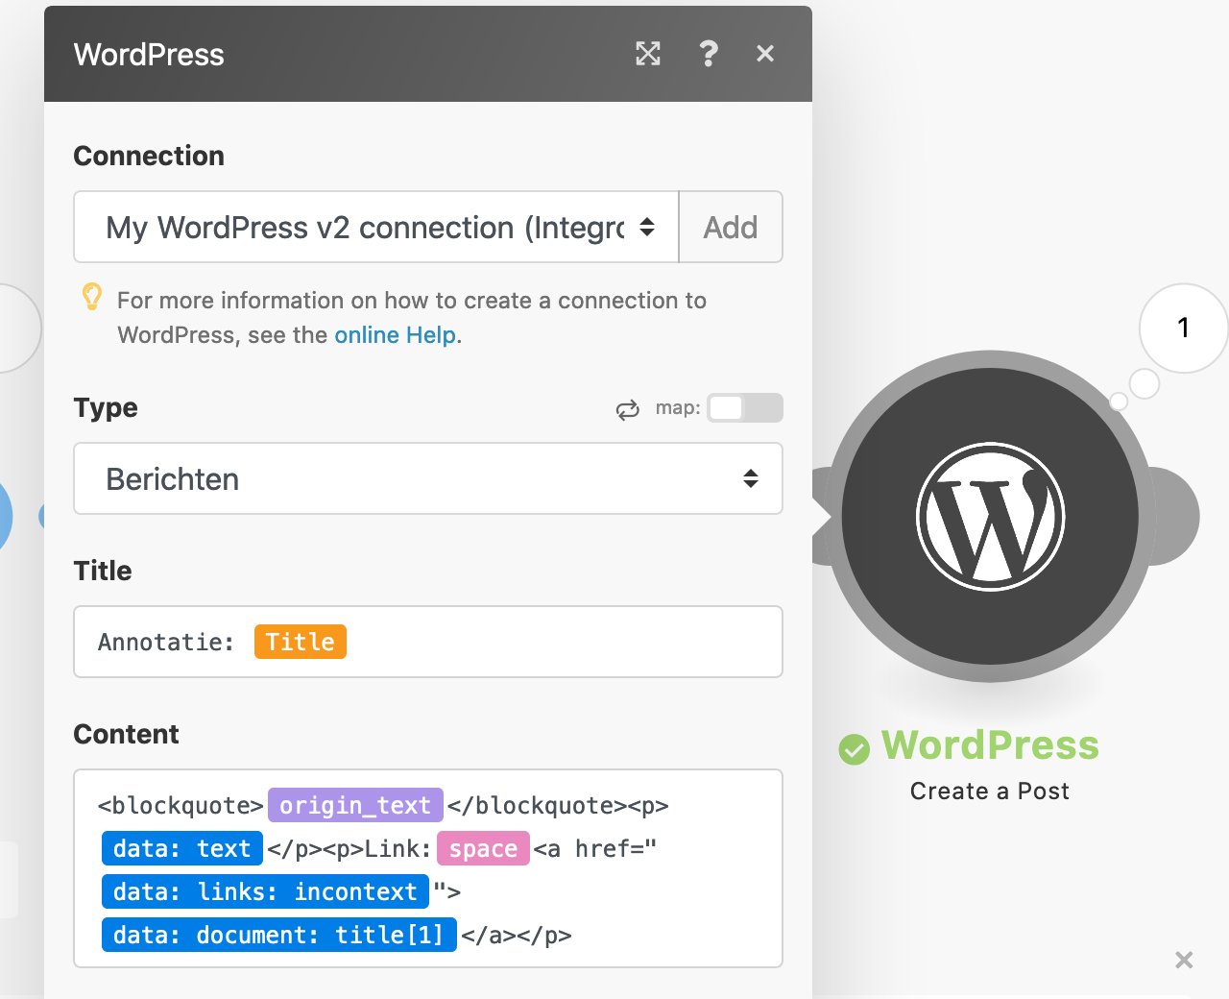
Task: Open the Connection dropdown
Action: pyautogui.click(x=376, y=227)
